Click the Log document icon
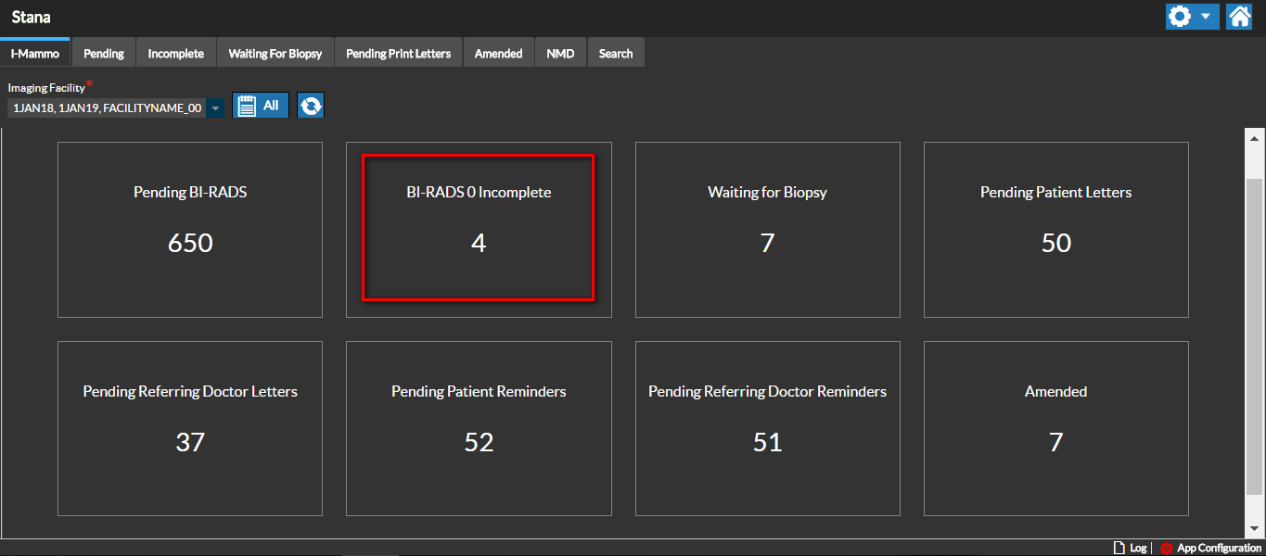 click(x=1119, y=549)
